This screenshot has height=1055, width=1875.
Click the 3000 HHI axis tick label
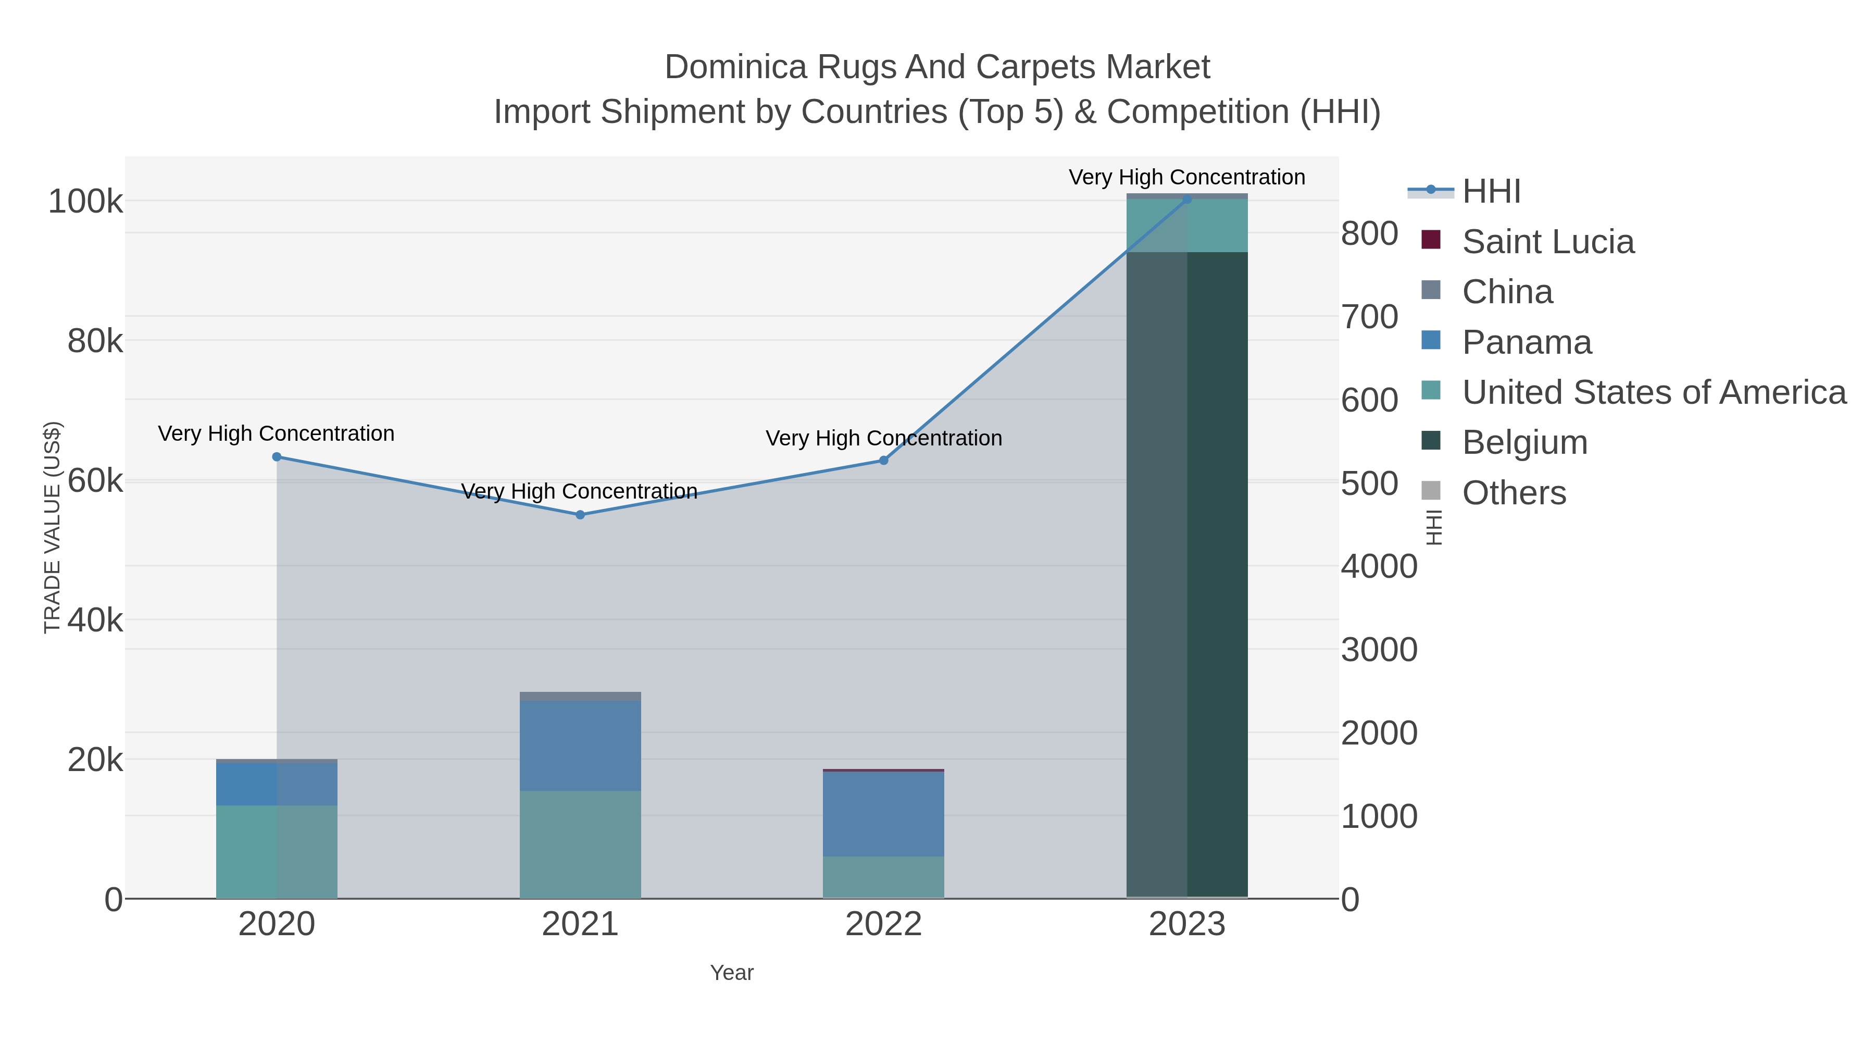pos(1379,650)
